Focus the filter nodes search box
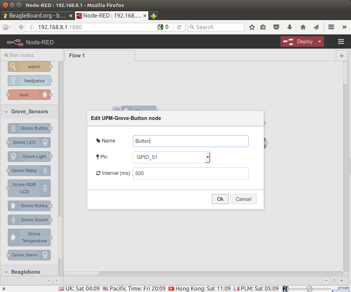This screenshot has height=292, width=351. click(31, 55)
